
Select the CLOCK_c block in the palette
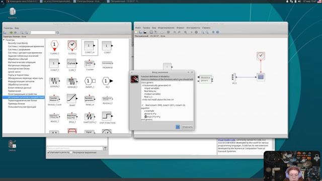[72, 47]
